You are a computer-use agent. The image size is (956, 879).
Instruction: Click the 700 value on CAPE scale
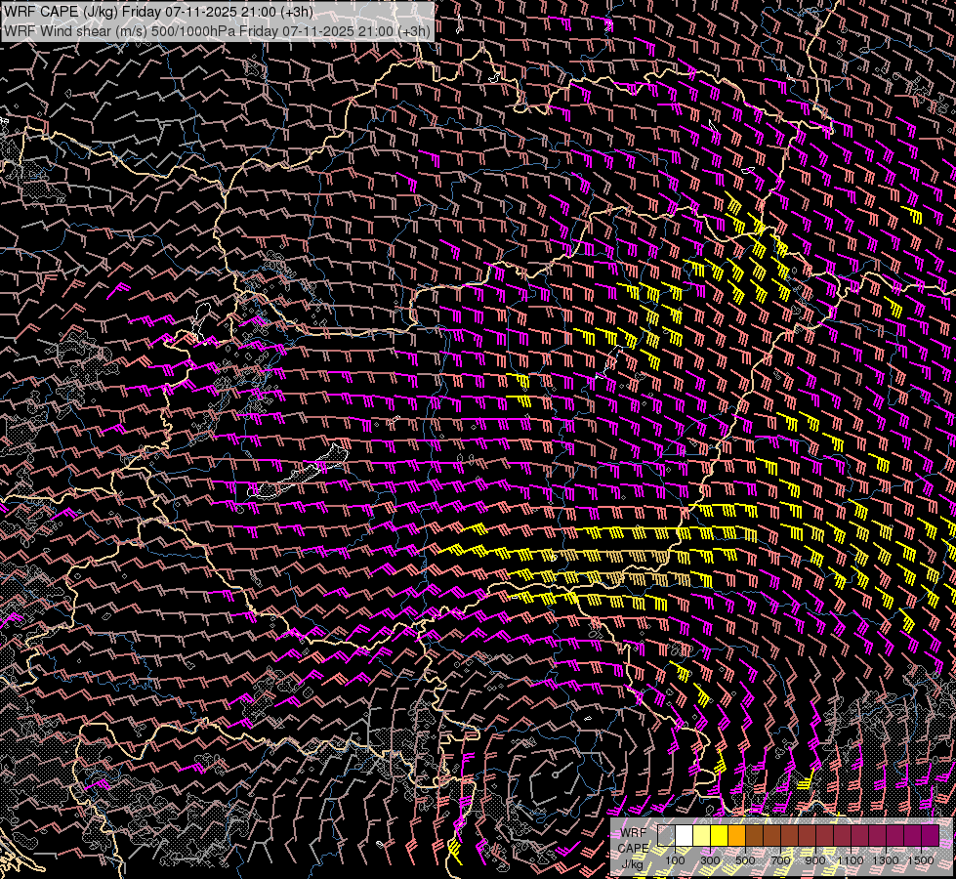pos(780,860)
